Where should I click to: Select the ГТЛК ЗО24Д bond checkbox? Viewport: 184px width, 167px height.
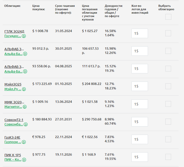tap(168, 33)
